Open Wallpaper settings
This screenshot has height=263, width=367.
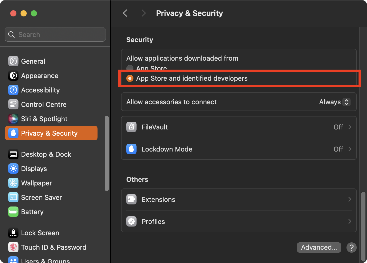[x=51, y=183]
